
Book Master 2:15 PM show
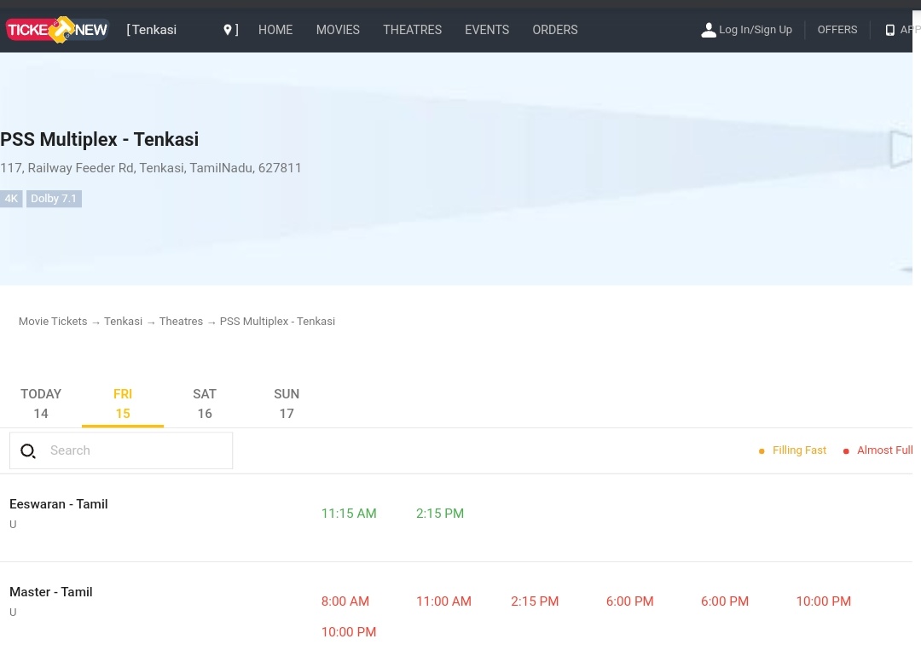pyautogui.click(x=535, y=601)
